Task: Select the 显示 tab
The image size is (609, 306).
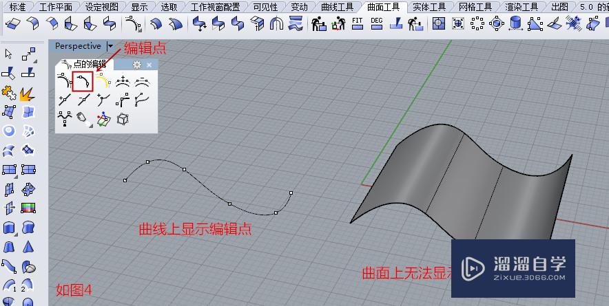Action: click(139, 7)
